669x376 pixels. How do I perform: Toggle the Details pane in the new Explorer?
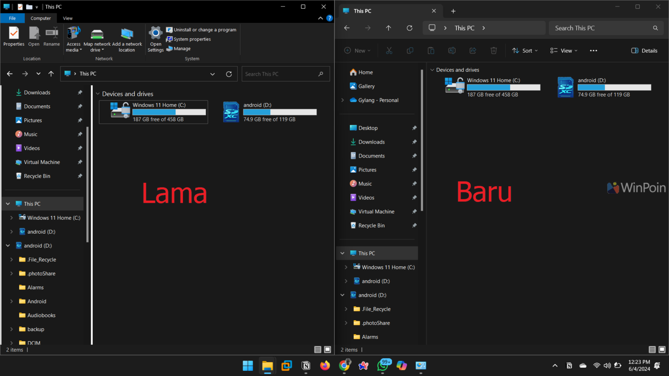644,50
